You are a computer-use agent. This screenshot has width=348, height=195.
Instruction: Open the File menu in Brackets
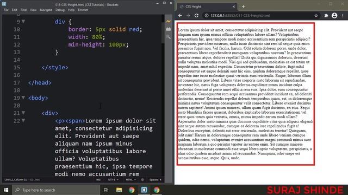click(x=6, y=10)
